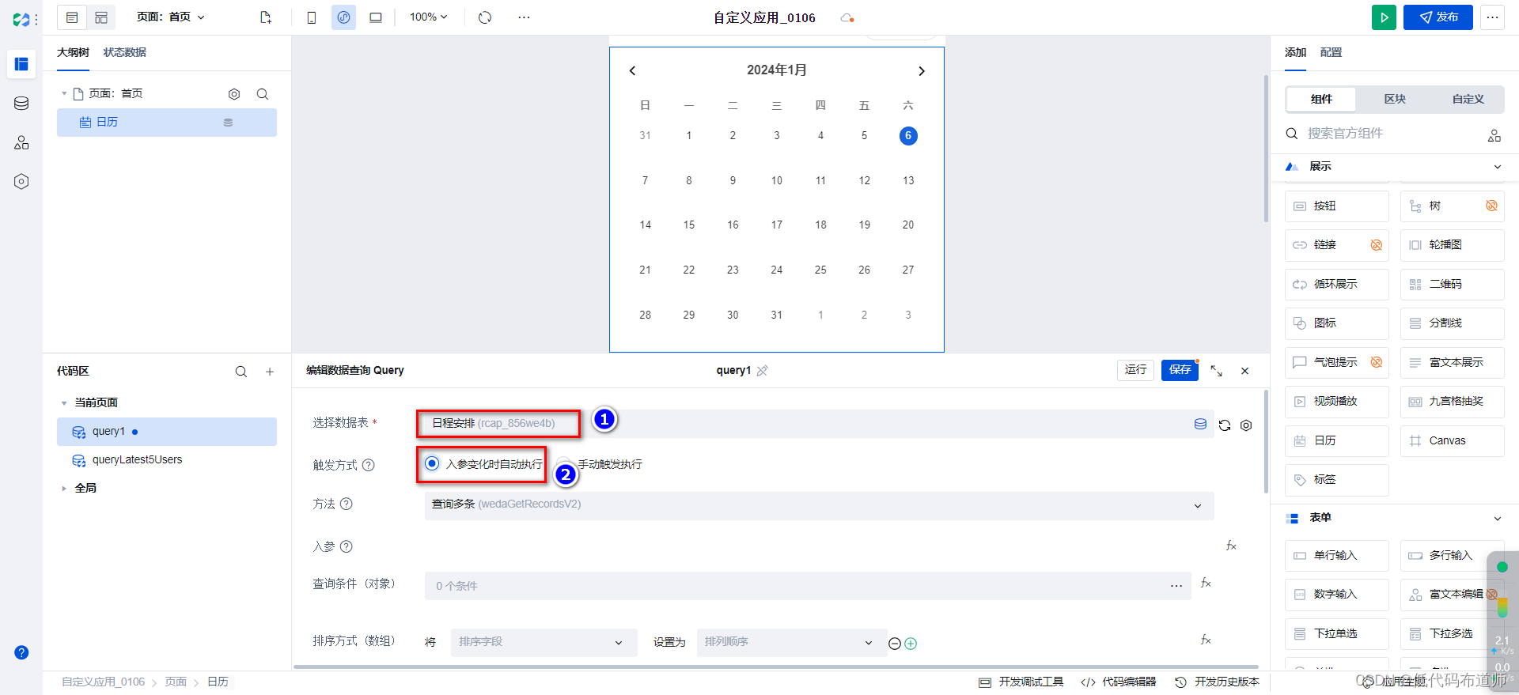Screen dimensions: 1519x695
Task: Close the query editor panel
Action: coord(1244,371)
